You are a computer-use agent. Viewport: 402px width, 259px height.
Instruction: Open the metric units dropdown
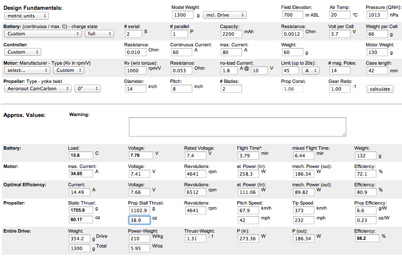pos(26,16)
